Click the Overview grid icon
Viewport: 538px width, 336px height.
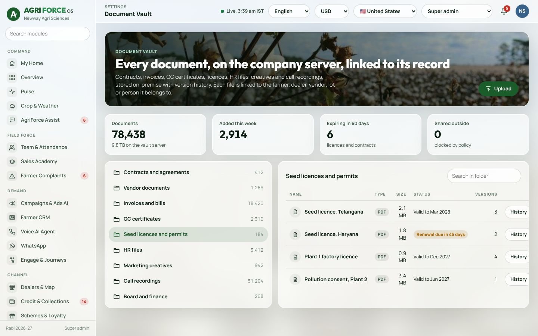coord(12,77)
